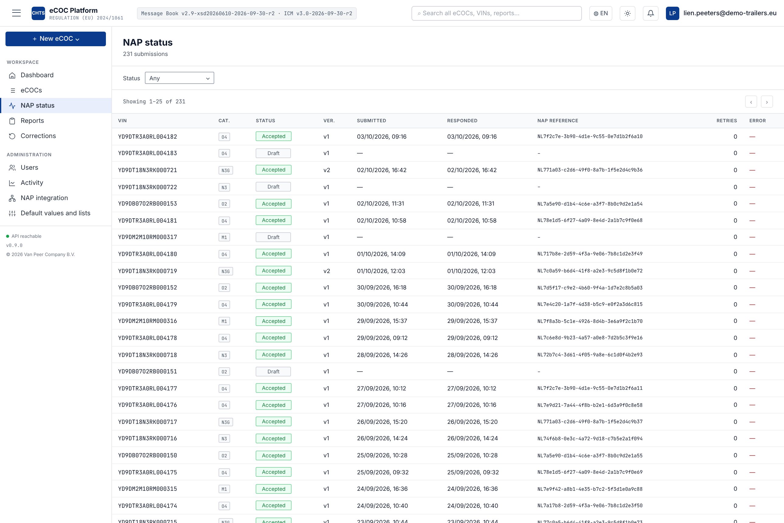Open the Dashboard menu item
This screenshot has height=523, width=784.
(x=56, y=75)
